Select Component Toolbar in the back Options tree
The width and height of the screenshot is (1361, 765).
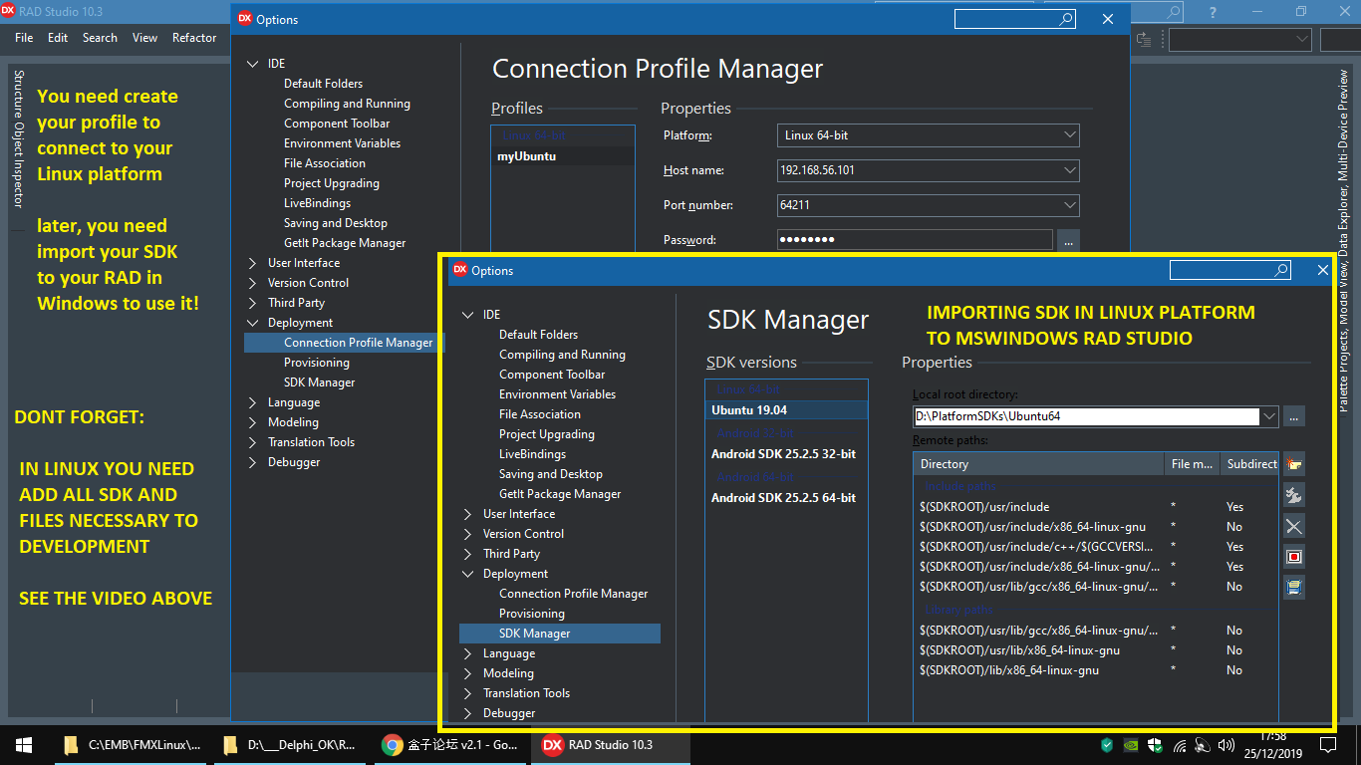click(x=337, y=124)
